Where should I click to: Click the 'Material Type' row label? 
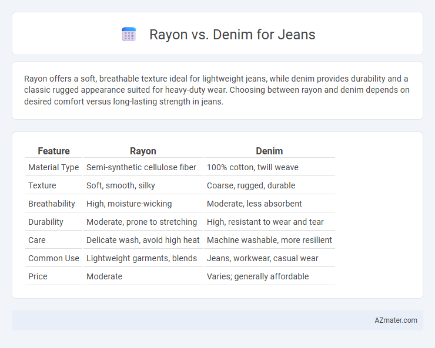54,167
